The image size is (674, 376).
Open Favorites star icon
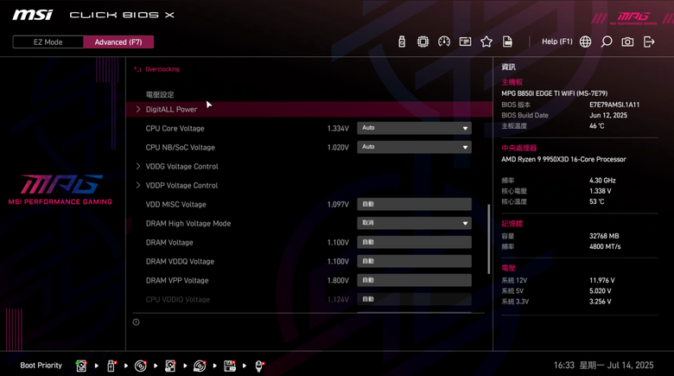pos(486,41)
